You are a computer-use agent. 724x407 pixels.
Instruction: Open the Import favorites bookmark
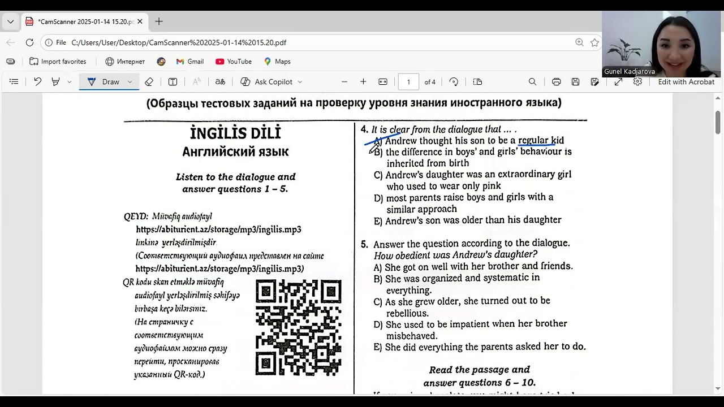tap(58, 62)
